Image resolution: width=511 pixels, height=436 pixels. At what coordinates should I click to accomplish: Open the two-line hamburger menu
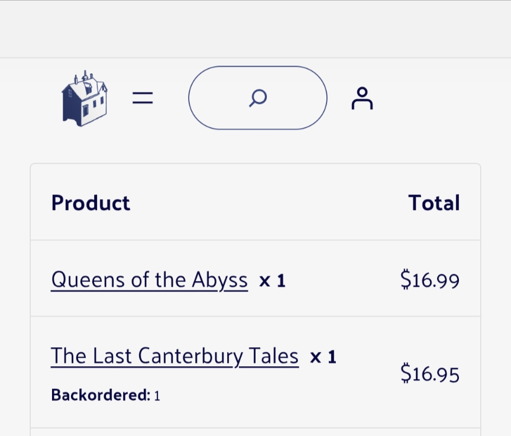coord(142,98)
